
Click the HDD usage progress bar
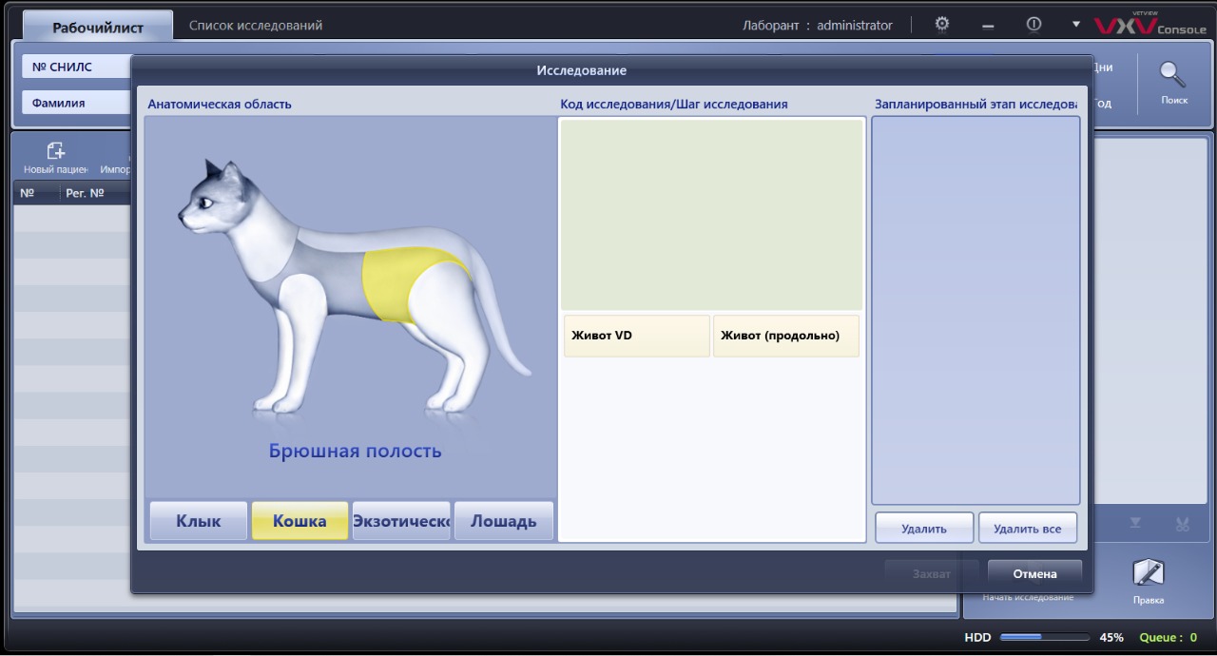coord(1044,637)
